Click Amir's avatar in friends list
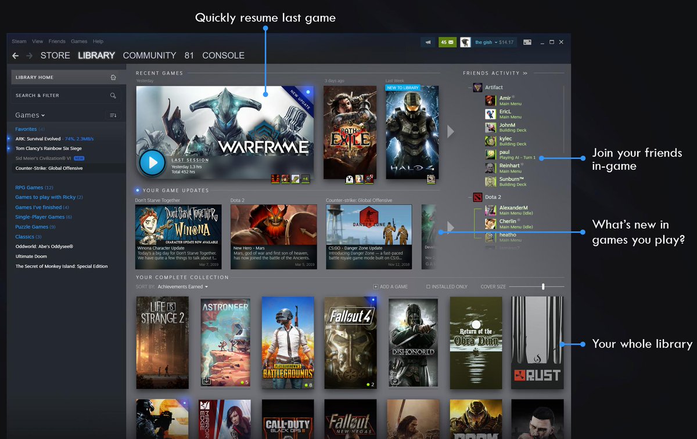The width and height of the screenshot is (697, 439). (491, 100)
